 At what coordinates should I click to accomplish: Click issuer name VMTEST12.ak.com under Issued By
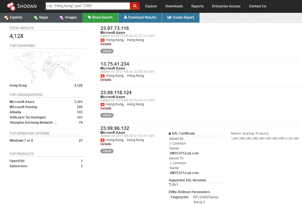184,153
